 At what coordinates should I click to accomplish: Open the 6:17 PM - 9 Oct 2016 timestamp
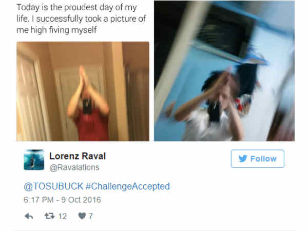[62, 200]
